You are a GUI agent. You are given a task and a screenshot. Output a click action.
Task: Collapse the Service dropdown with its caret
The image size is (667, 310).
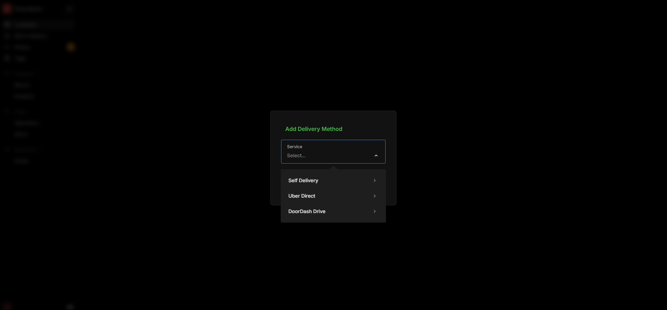(x=376, y=156)
